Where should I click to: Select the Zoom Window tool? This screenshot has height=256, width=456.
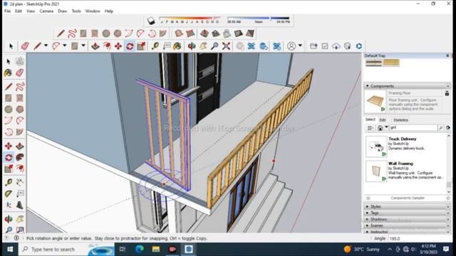[20, 230]
